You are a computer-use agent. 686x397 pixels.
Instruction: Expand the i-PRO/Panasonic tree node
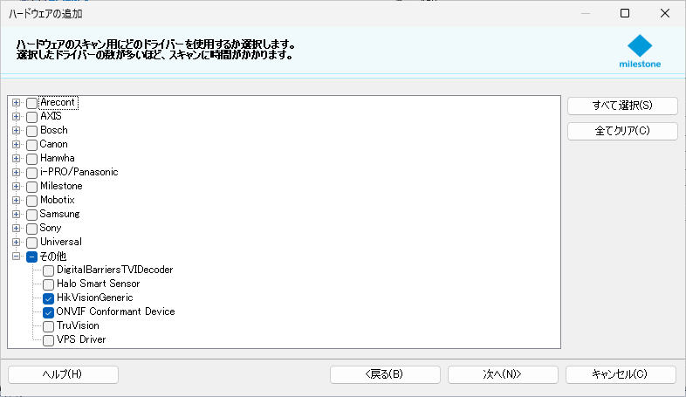(17, 173)
